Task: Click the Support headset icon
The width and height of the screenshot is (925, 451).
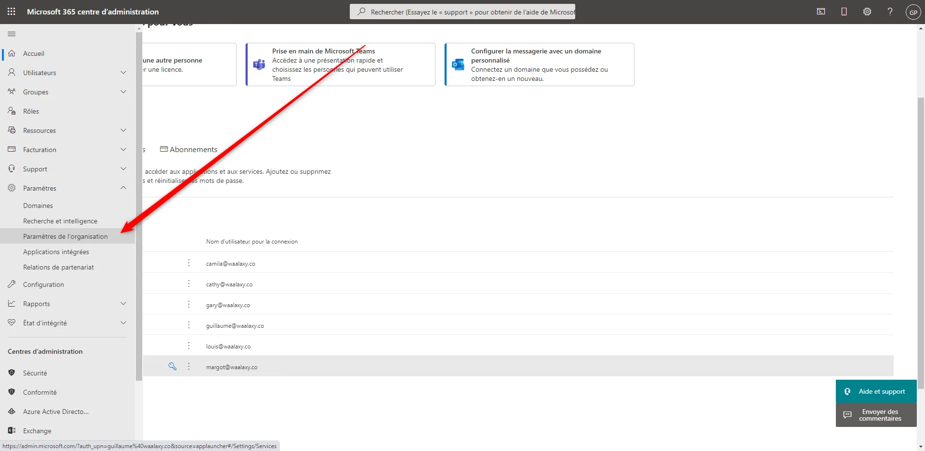Action: [12, 169]
